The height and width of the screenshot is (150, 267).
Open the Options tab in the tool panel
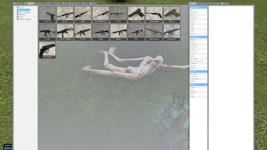coord(202,3)
